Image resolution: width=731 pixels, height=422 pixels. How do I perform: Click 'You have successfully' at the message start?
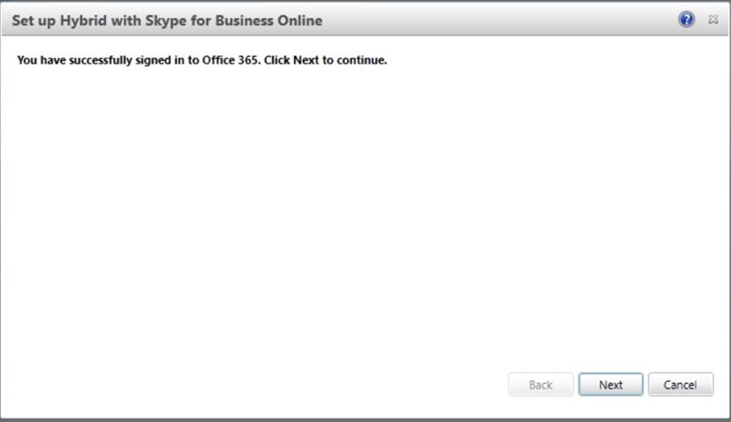click(x=74, y=60)
